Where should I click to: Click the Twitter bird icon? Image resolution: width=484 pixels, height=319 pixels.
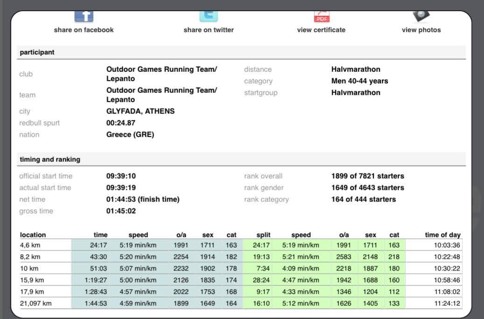coord(208,16)
